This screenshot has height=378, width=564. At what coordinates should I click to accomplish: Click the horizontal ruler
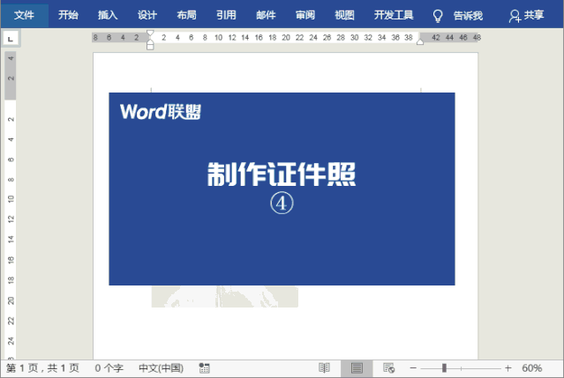(286, 38)
